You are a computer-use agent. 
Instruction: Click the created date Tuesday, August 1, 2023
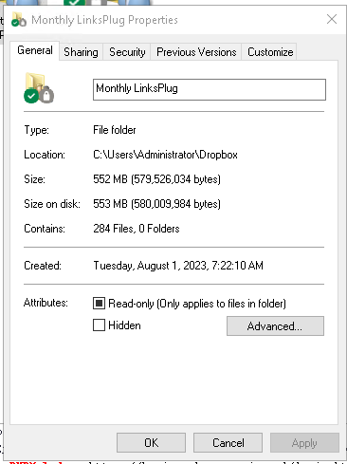click(x=178, y=266)
